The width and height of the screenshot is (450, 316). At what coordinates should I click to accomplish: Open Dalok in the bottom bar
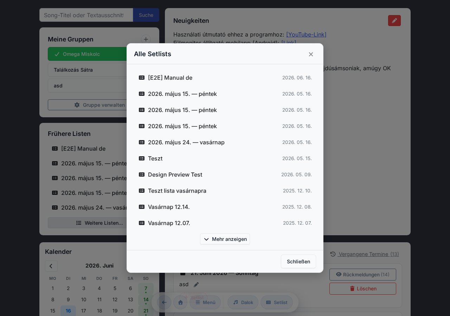coord(243,302)
